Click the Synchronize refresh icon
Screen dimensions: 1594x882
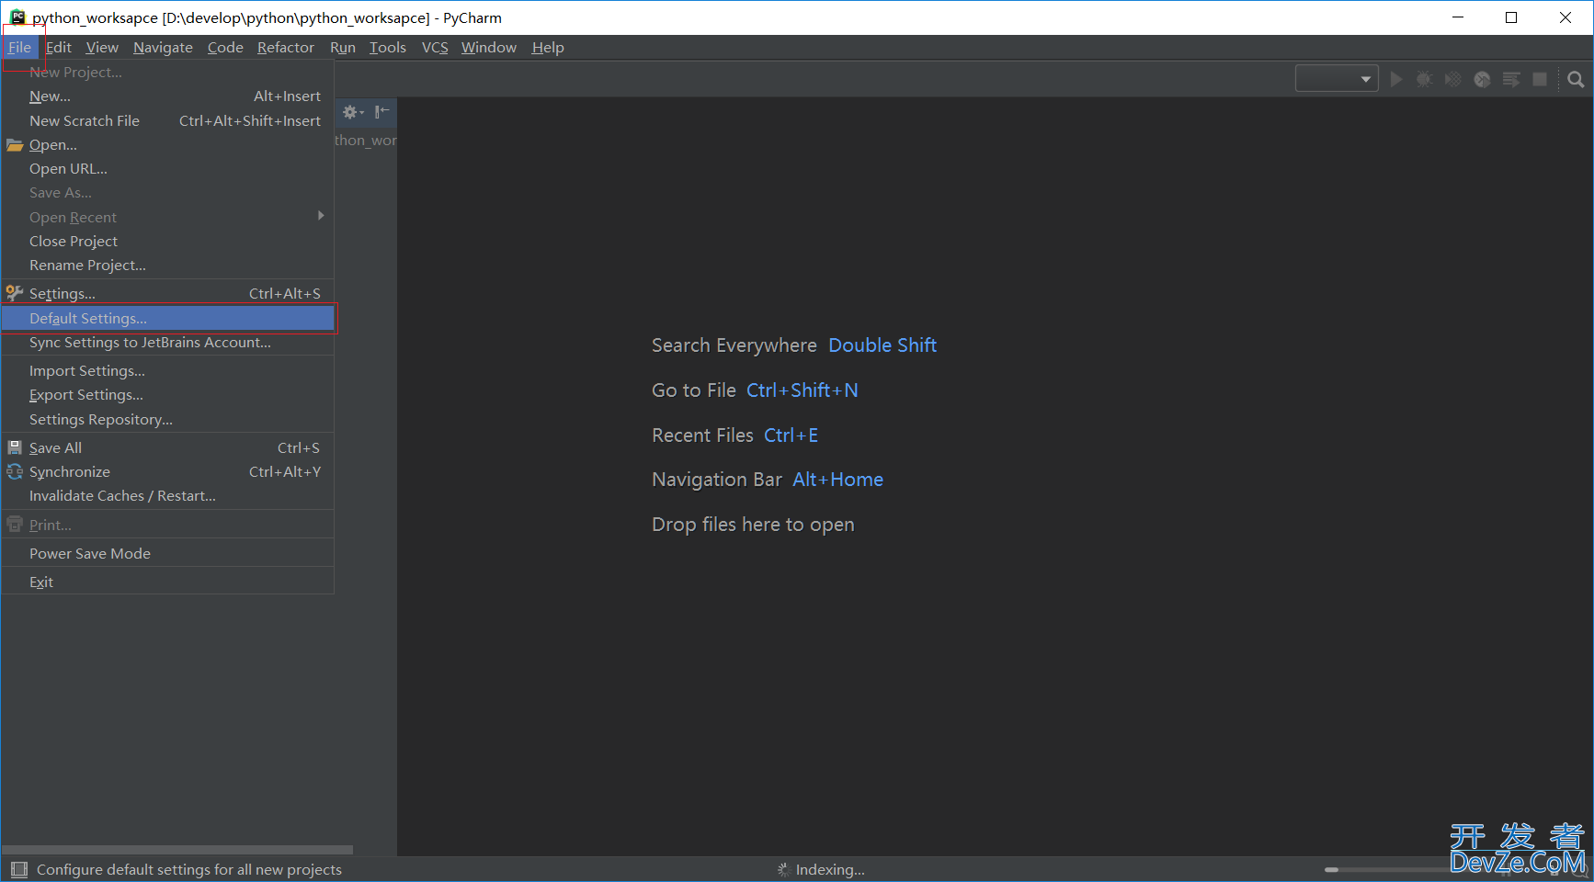15,471
